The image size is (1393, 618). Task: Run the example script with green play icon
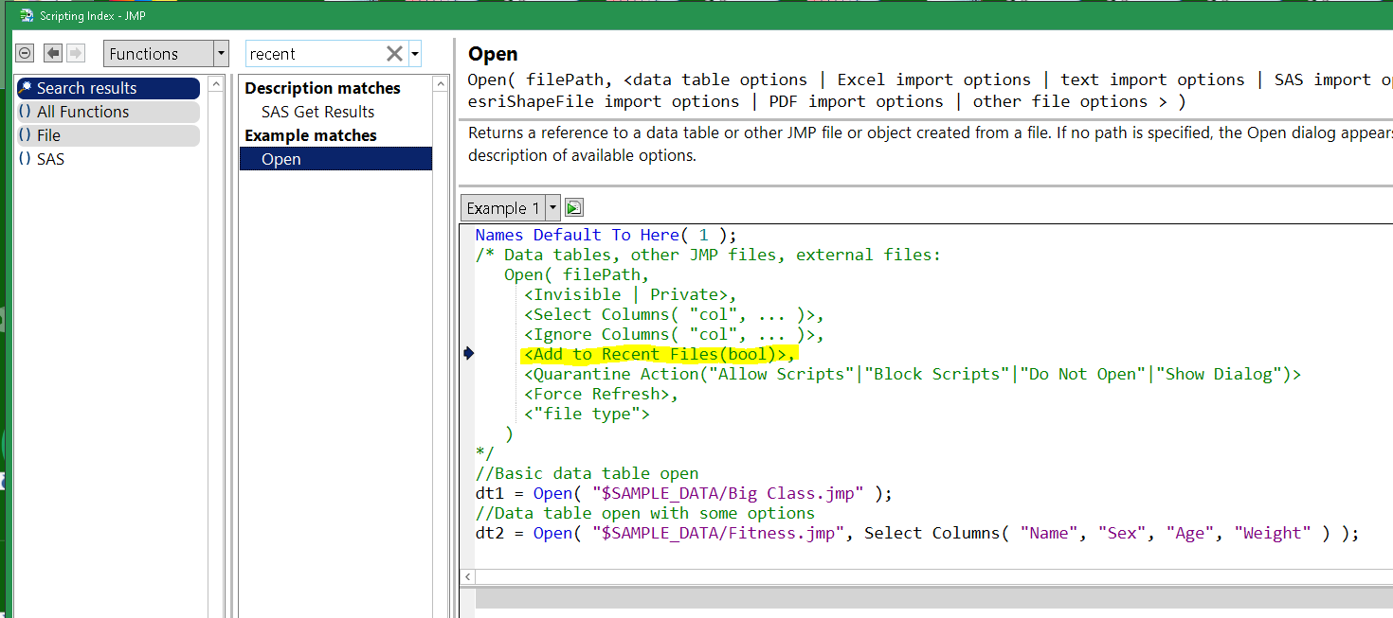tap(574, 208)
